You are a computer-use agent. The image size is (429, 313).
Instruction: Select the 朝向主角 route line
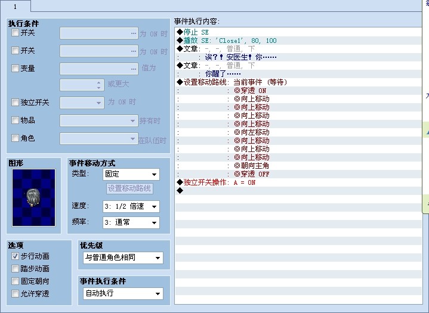click(298, 166)
